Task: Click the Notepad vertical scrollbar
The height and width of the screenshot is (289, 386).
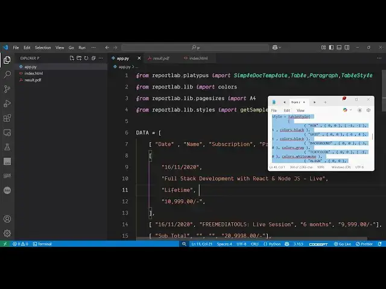Action: (x=373, y=137)
